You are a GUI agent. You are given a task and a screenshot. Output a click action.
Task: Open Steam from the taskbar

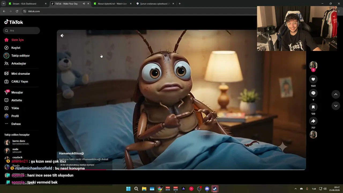[215, 189]
